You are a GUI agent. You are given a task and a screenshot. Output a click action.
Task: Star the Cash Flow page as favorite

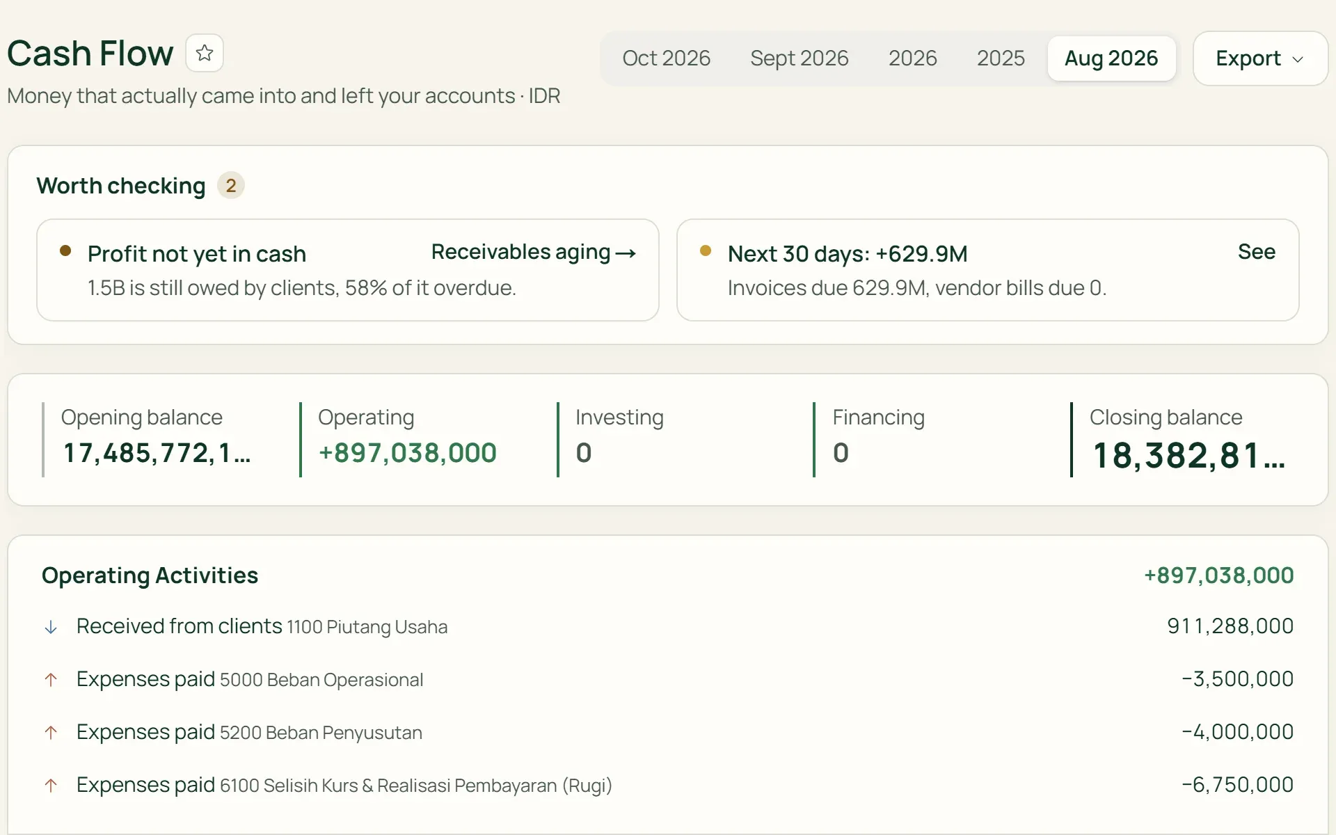pyautogui.click(x=205, y=53)
